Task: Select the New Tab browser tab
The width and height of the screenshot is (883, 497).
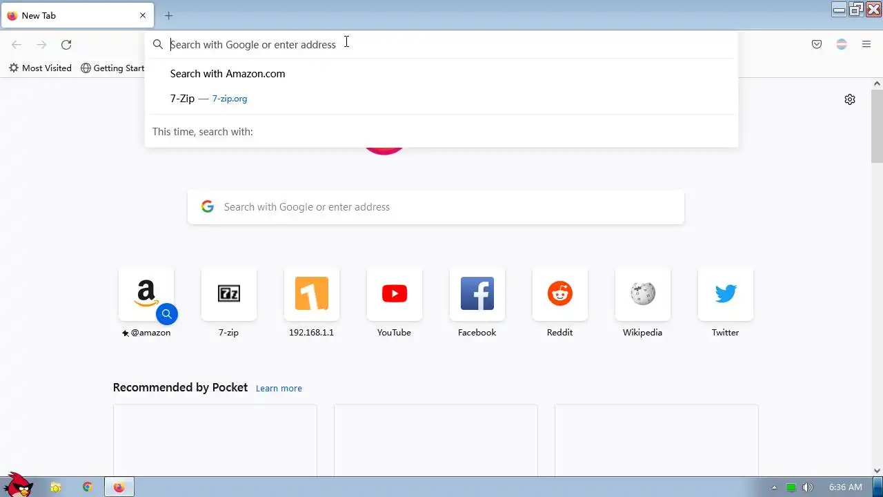Action: click(x=76, y=15)
